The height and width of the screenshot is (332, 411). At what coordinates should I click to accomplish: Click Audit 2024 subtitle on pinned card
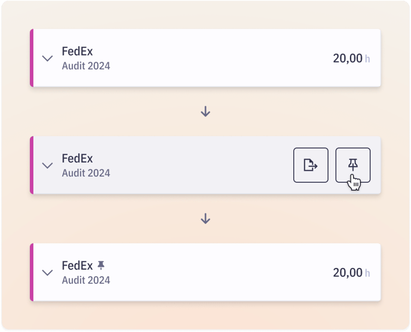tap(86, 280)
